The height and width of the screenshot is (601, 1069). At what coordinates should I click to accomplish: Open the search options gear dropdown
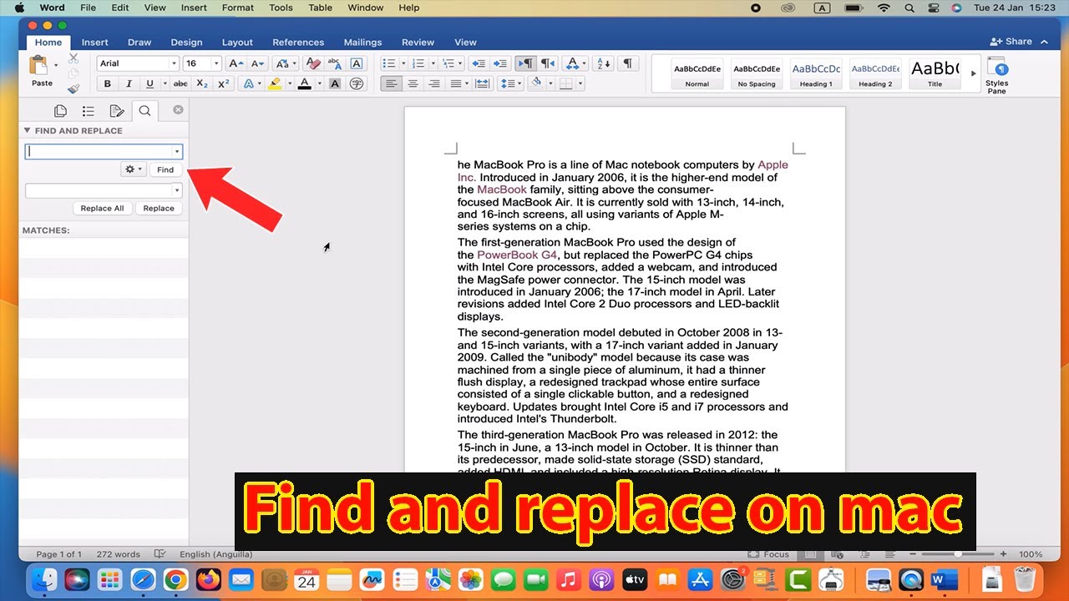click(134, 169)
